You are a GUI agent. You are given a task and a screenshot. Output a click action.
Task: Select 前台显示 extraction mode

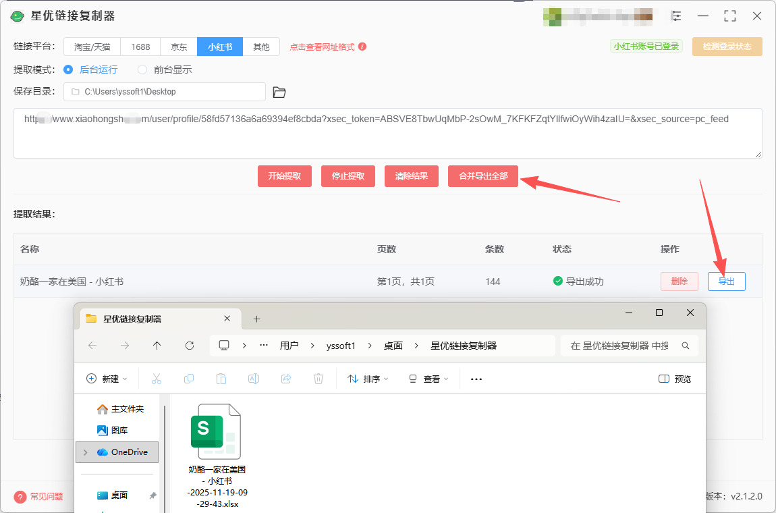(165, 70)
